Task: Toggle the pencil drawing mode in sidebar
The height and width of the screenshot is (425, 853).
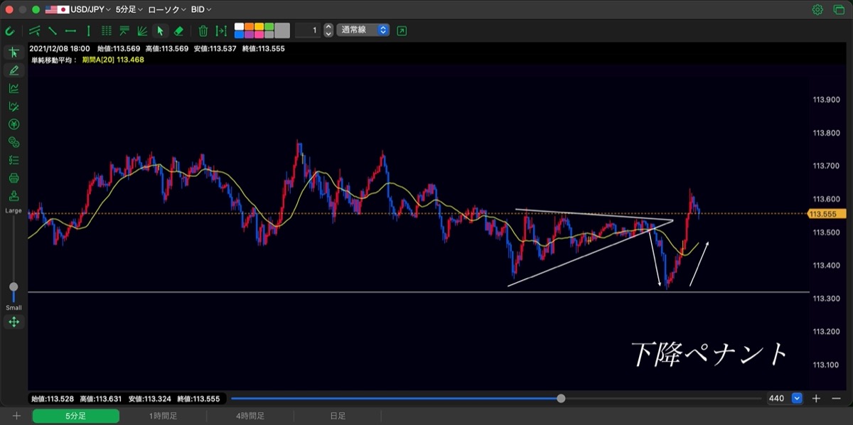Action: click(14, 70)
